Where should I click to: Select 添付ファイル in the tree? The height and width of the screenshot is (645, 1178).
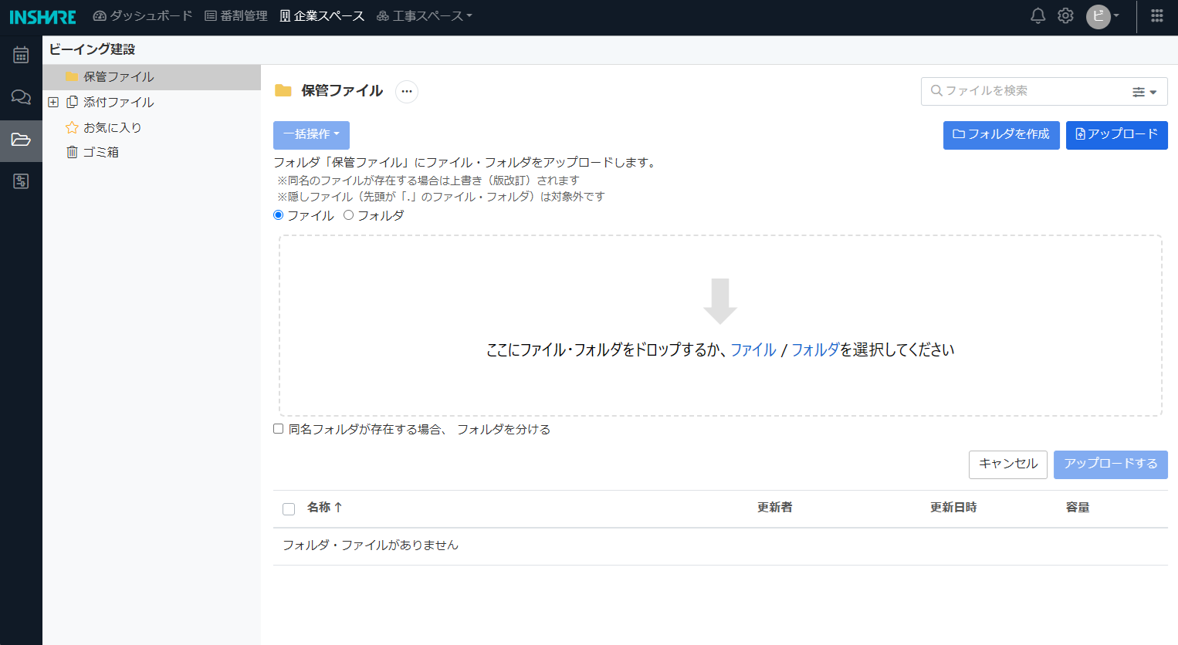point(118,102)
